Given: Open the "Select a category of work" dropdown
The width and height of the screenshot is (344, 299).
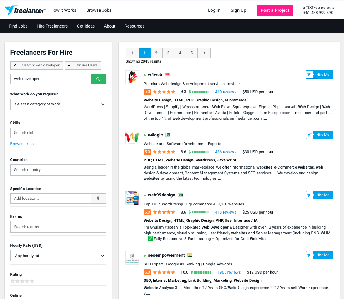Looking at the screenshot, I should coord(58,104).
